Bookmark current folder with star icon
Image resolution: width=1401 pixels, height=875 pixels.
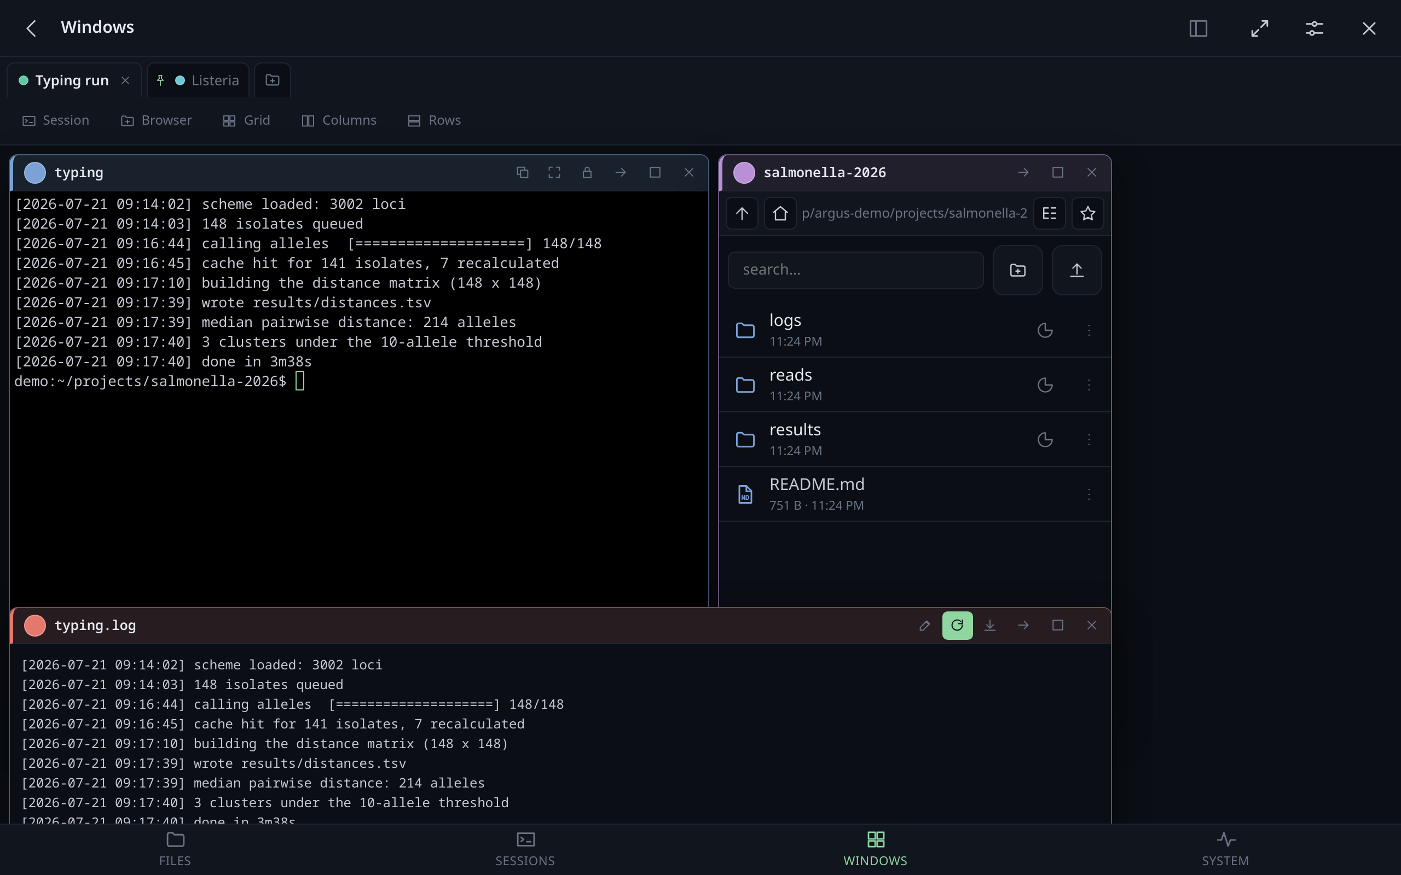click(x=1088, y=213)
